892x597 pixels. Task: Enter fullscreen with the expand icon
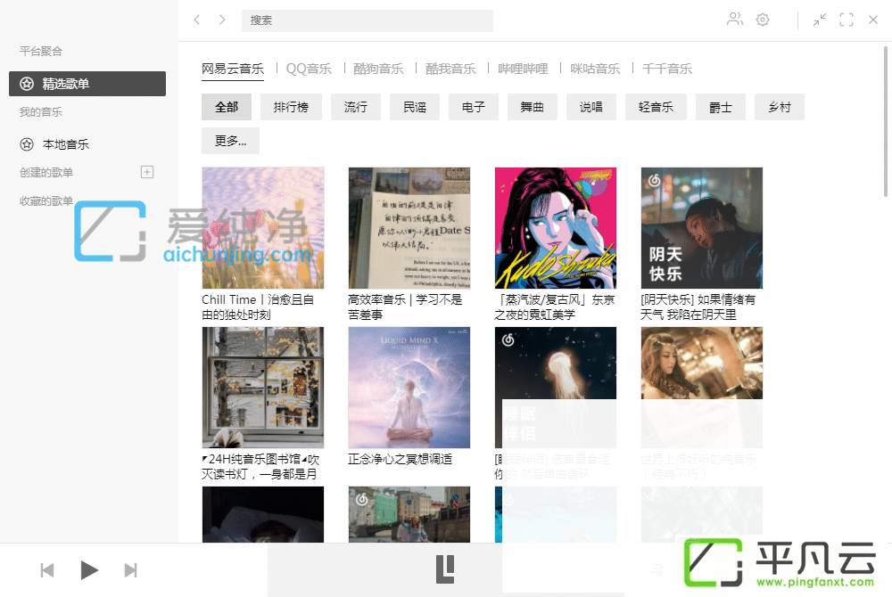[x=847, y=20]
